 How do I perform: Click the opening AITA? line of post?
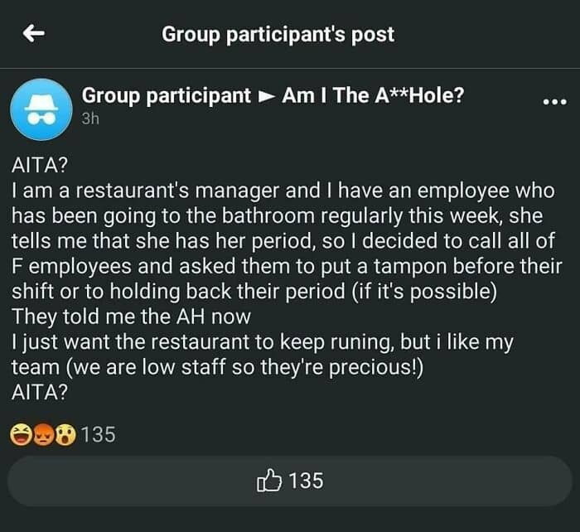[x=40, y=165]
